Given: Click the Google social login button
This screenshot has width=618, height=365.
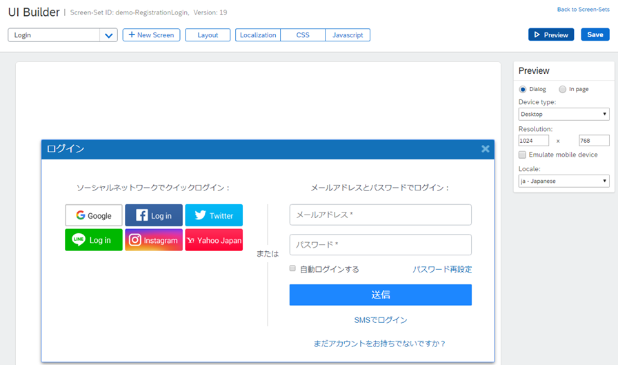Looking at the screenshot, I should (x=94, y=215).
